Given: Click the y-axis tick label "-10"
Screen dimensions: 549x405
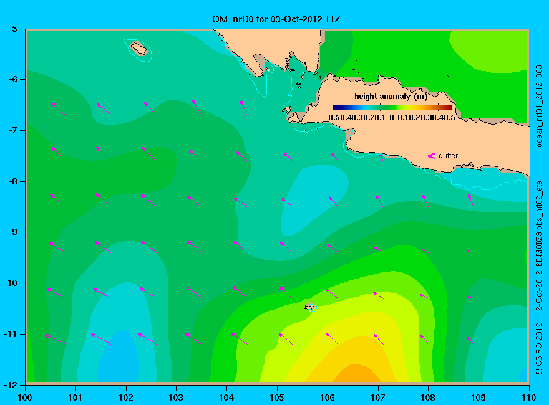Looking at the screenshot, I should click(11, 283).
